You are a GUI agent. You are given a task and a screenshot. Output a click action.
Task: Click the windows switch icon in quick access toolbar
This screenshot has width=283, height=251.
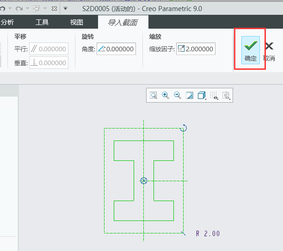pyautogui.click(x=36, y=8)
